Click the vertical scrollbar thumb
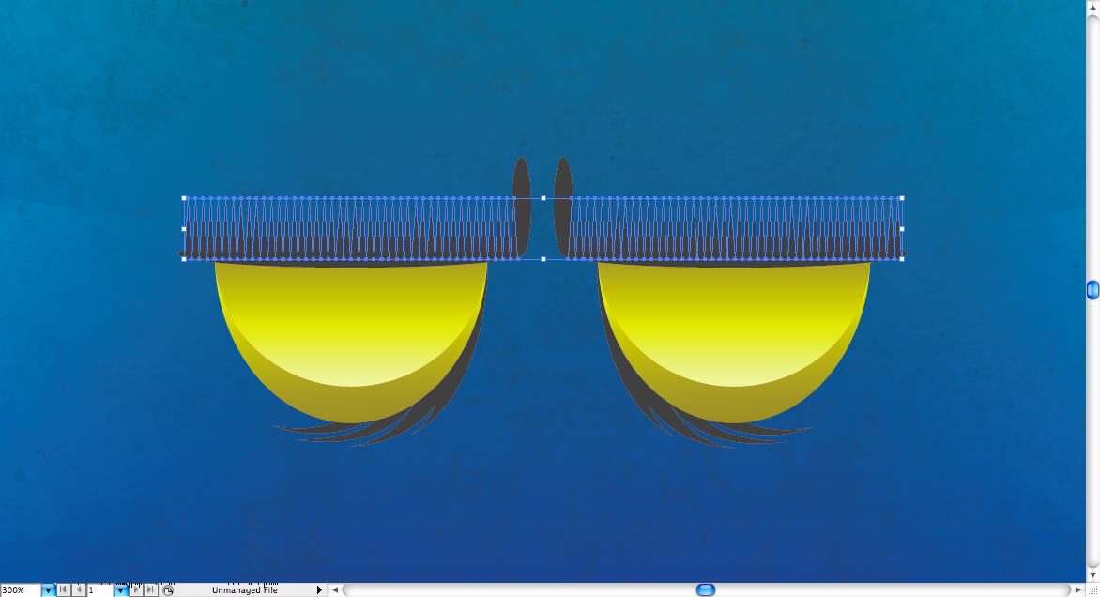The image size is (1100, 597). 1092,291
